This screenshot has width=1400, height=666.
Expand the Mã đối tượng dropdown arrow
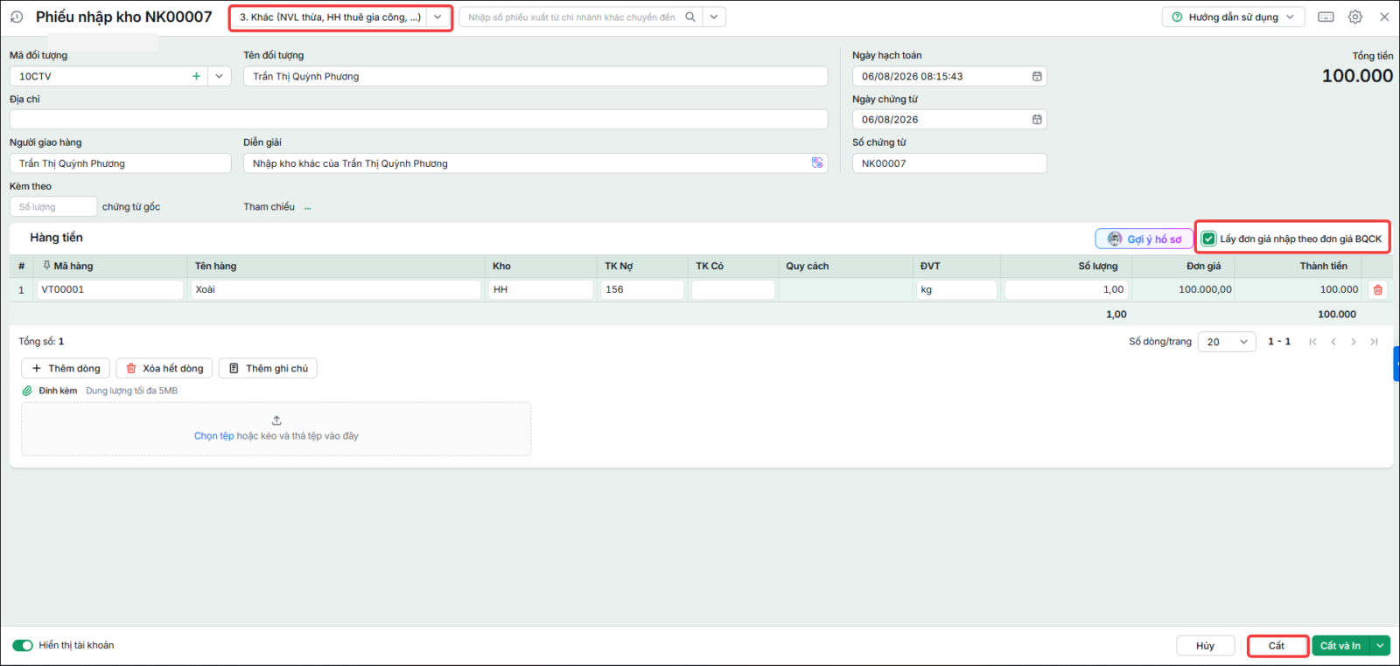(219, 76)
